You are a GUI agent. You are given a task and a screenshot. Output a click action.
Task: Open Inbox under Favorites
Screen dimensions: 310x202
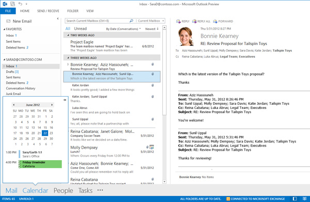pos(11,35)
